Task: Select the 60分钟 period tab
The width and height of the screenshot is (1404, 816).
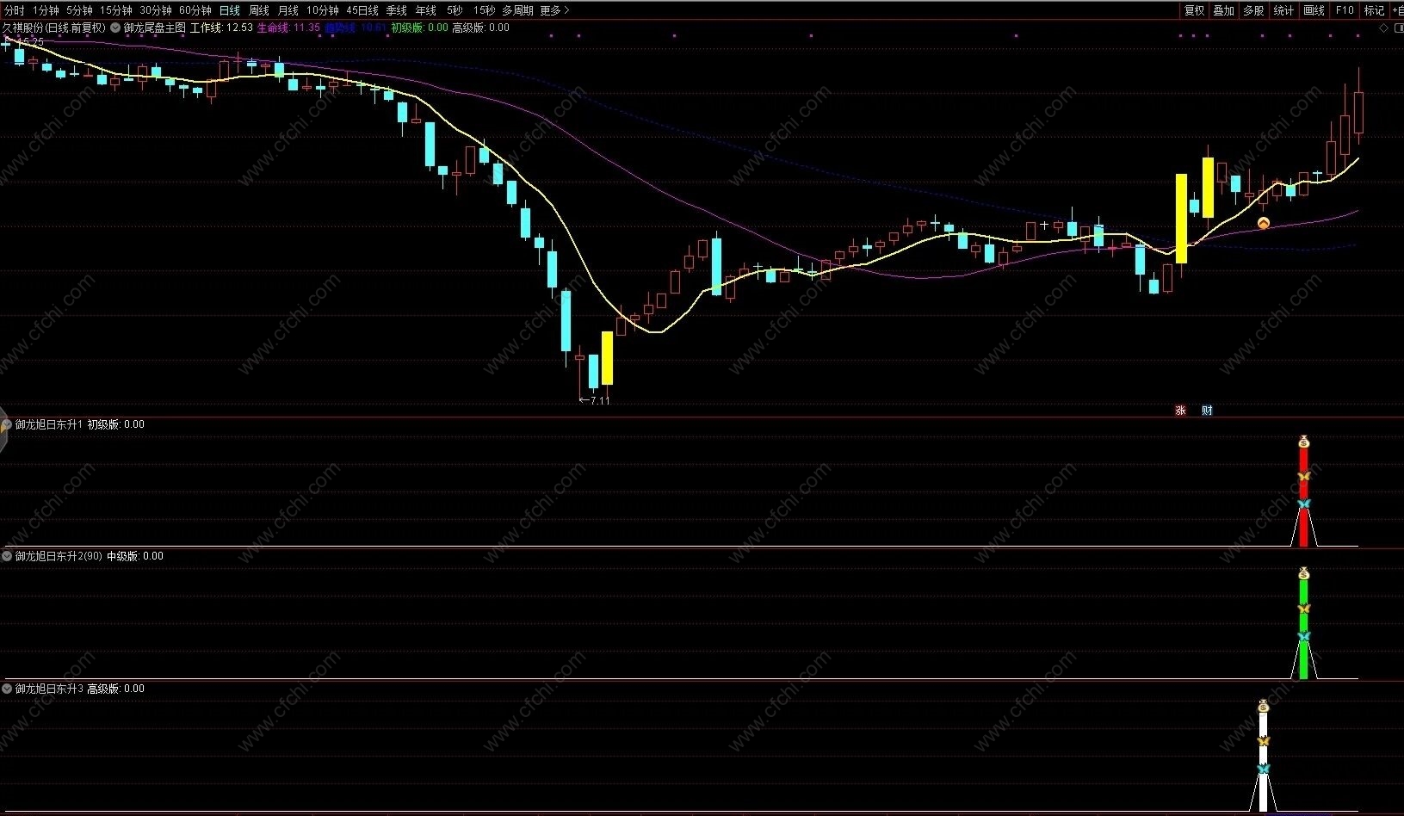Action: (x=195, y=10)
